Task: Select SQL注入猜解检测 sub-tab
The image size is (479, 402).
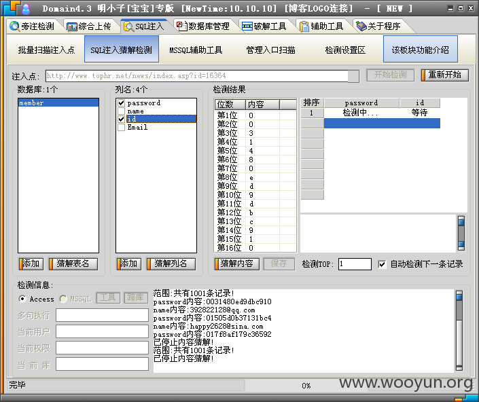Action: tap(122, 49)
